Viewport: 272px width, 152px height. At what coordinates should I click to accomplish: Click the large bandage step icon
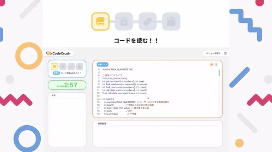(148, 22)
